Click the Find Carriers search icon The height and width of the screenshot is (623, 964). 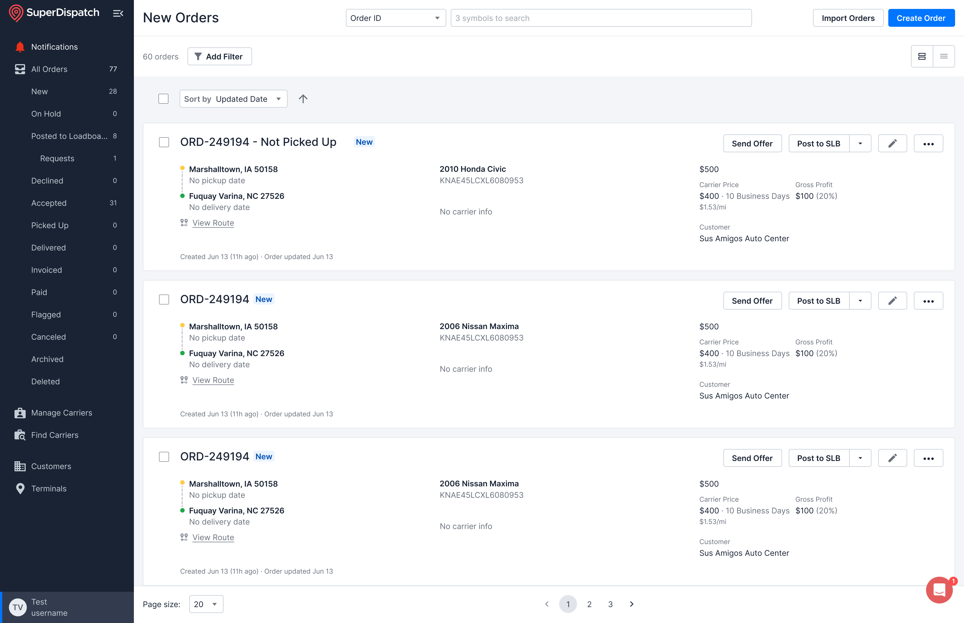click(20, 435)
